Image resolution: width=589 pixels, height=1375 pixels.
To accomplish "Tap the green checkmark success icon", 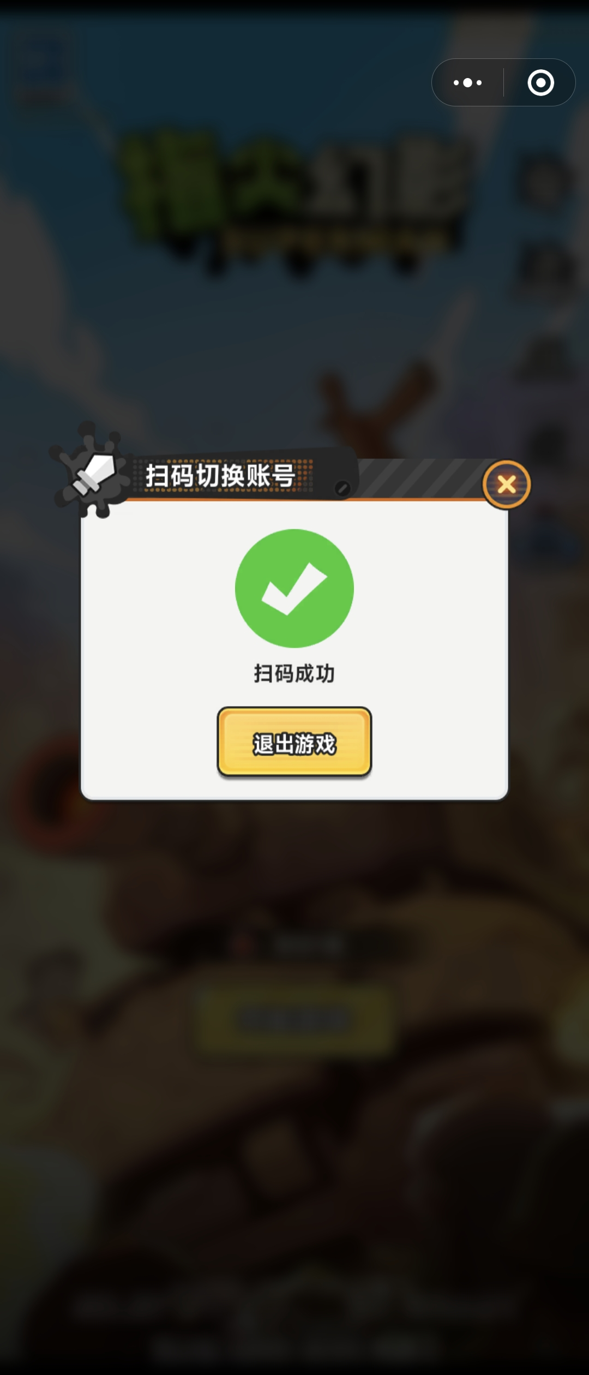I will tap(294, 588).
